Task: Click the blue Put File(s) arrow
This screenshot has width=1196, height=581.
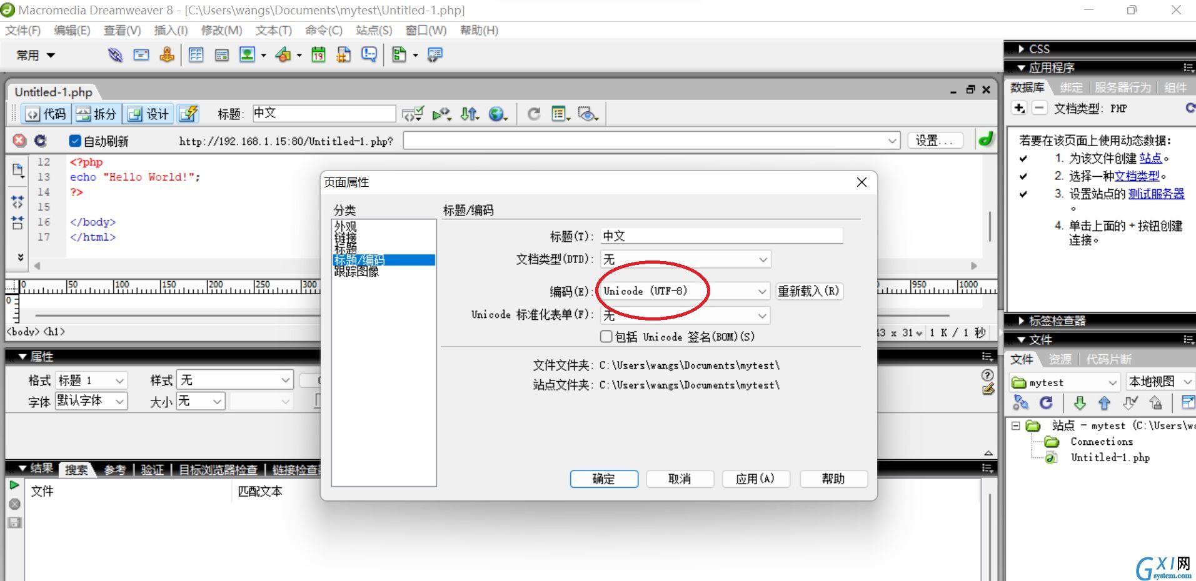Action: point(1104,403)
